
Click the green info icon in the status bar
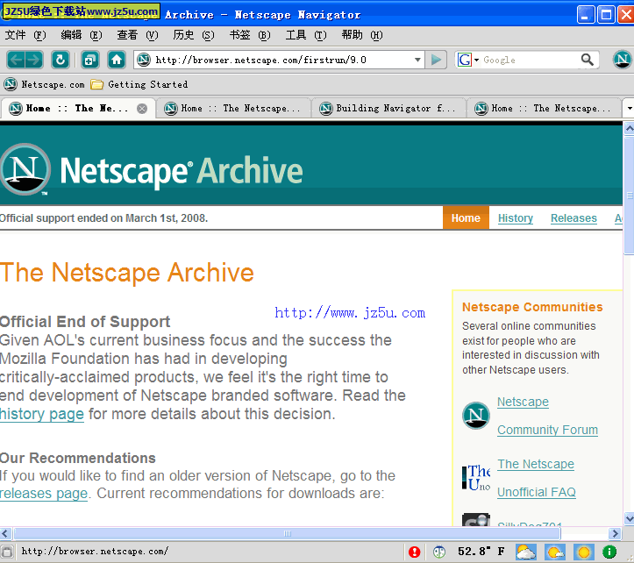pos(609,552)
